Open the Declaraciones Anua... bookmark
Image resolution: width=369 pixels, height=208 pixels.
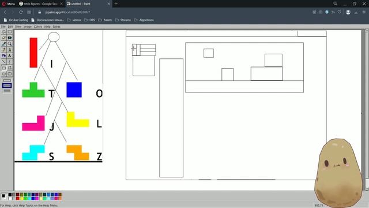[x=47, y=20]
